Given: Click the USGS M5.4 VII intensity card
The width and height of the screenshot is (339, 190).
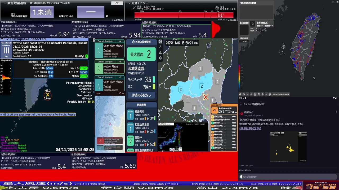Looking at the screenshot, I should (224, 110).
